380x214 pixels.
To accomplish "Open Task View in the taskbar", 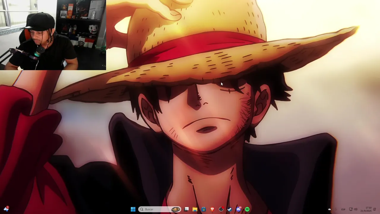I will coord(186,209).
